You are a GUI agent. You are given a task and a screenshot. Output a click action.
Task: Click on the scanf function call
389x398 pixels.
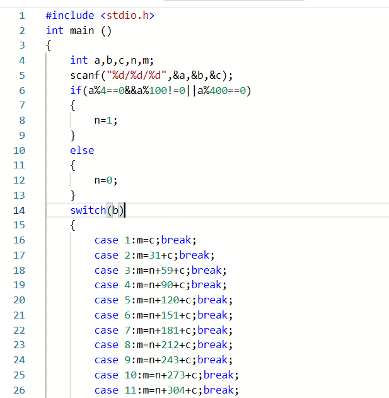151,76
